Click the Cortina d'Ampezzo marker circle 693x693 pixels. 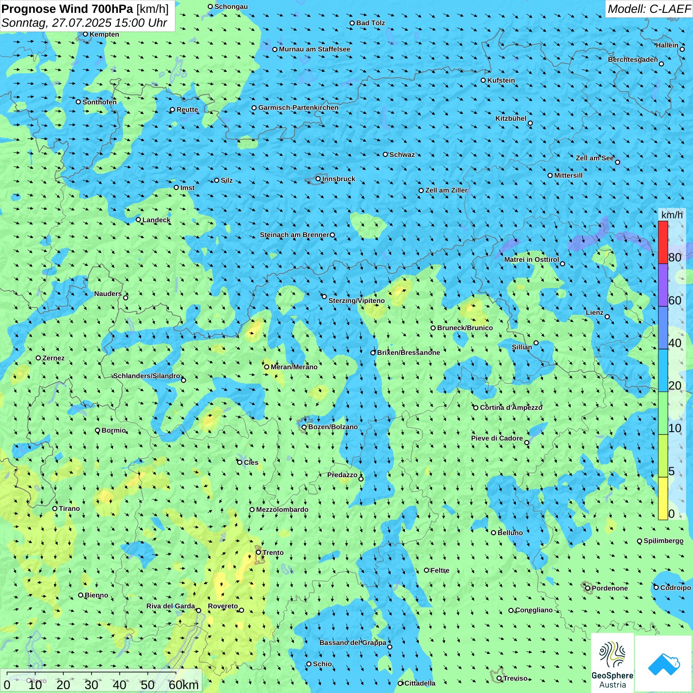pos(476,407)
